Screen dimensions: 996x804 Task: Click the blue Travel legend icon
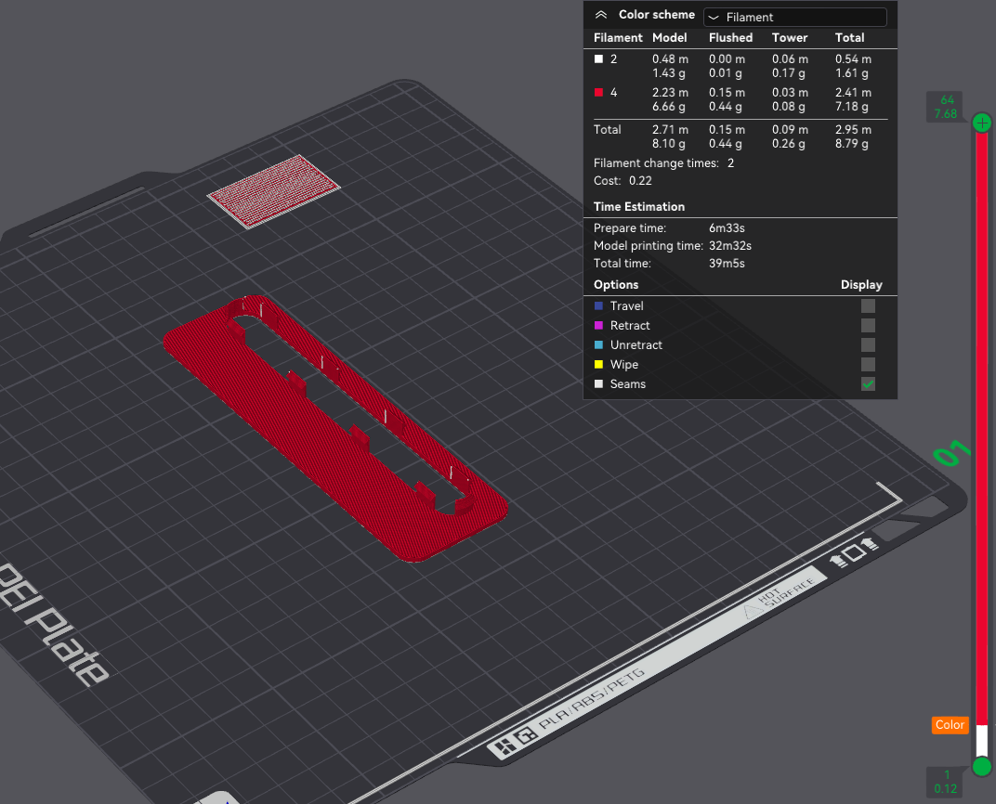(599, 305)
